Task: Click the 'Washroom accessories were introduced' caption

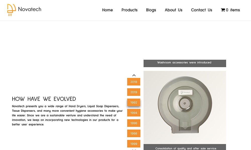Action: (x=184, y=62)
